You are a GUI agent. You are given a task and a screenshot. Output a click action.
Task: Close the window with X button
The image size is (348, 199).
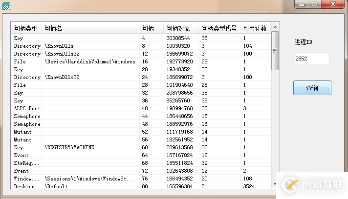(333, 4)
